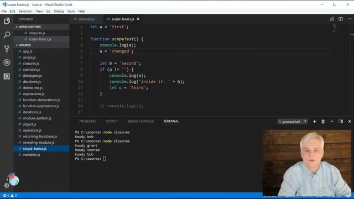The height and width of the screenshot is (199, 354).
Task: Click the warnings count in status bar
Action: point(14,195)
